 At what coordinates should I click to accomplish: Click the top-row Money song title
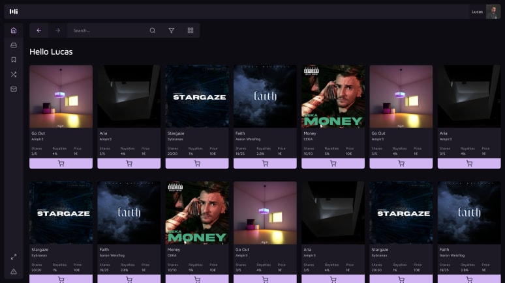click(x=310, y=133)
